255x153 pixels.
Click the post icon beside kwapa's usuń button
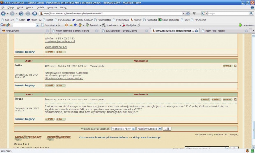(x=235, y=100)
